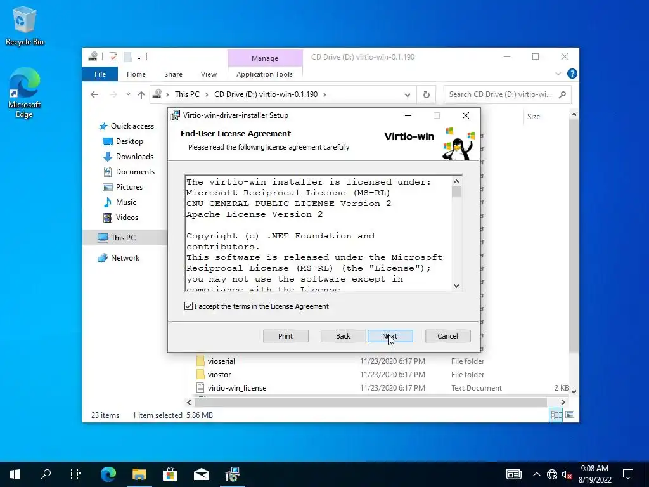649x487 pixels.
Task: Open the File tab in Explorer
Action: point(100,74)
